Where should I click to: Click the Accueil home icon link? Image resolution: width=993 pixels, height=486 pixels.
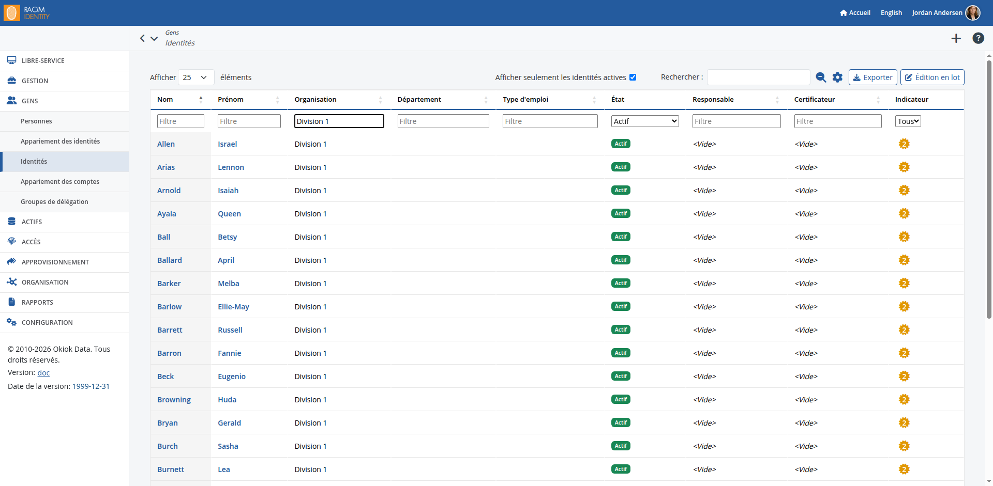855,12
